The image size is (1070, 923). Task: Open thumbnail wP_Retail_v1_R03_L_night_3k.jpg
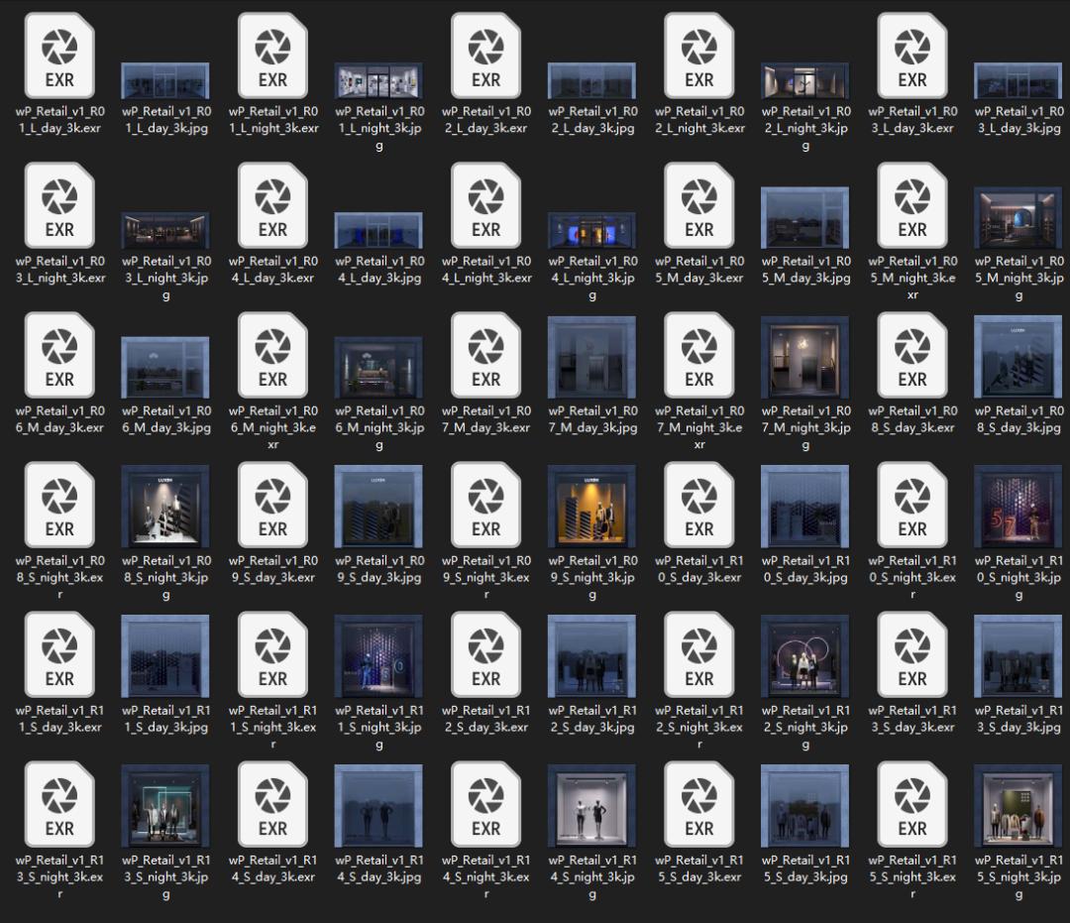pos(165,230)
